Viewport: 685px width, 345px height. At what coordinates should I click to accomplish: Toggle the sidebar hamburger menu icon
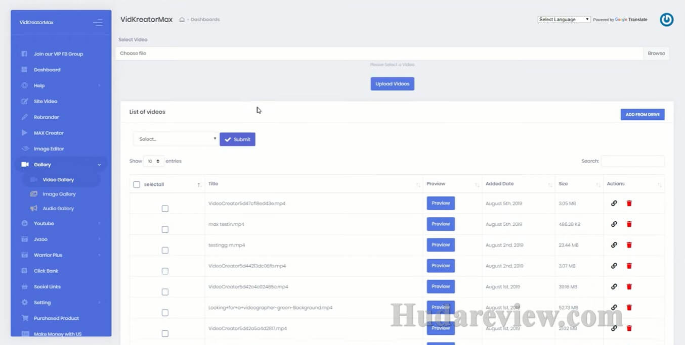click(98, 23)
